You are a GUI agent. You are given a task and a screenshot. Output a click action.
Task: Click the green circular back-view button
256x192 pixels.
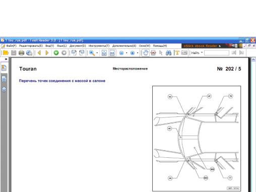(56, 53)
